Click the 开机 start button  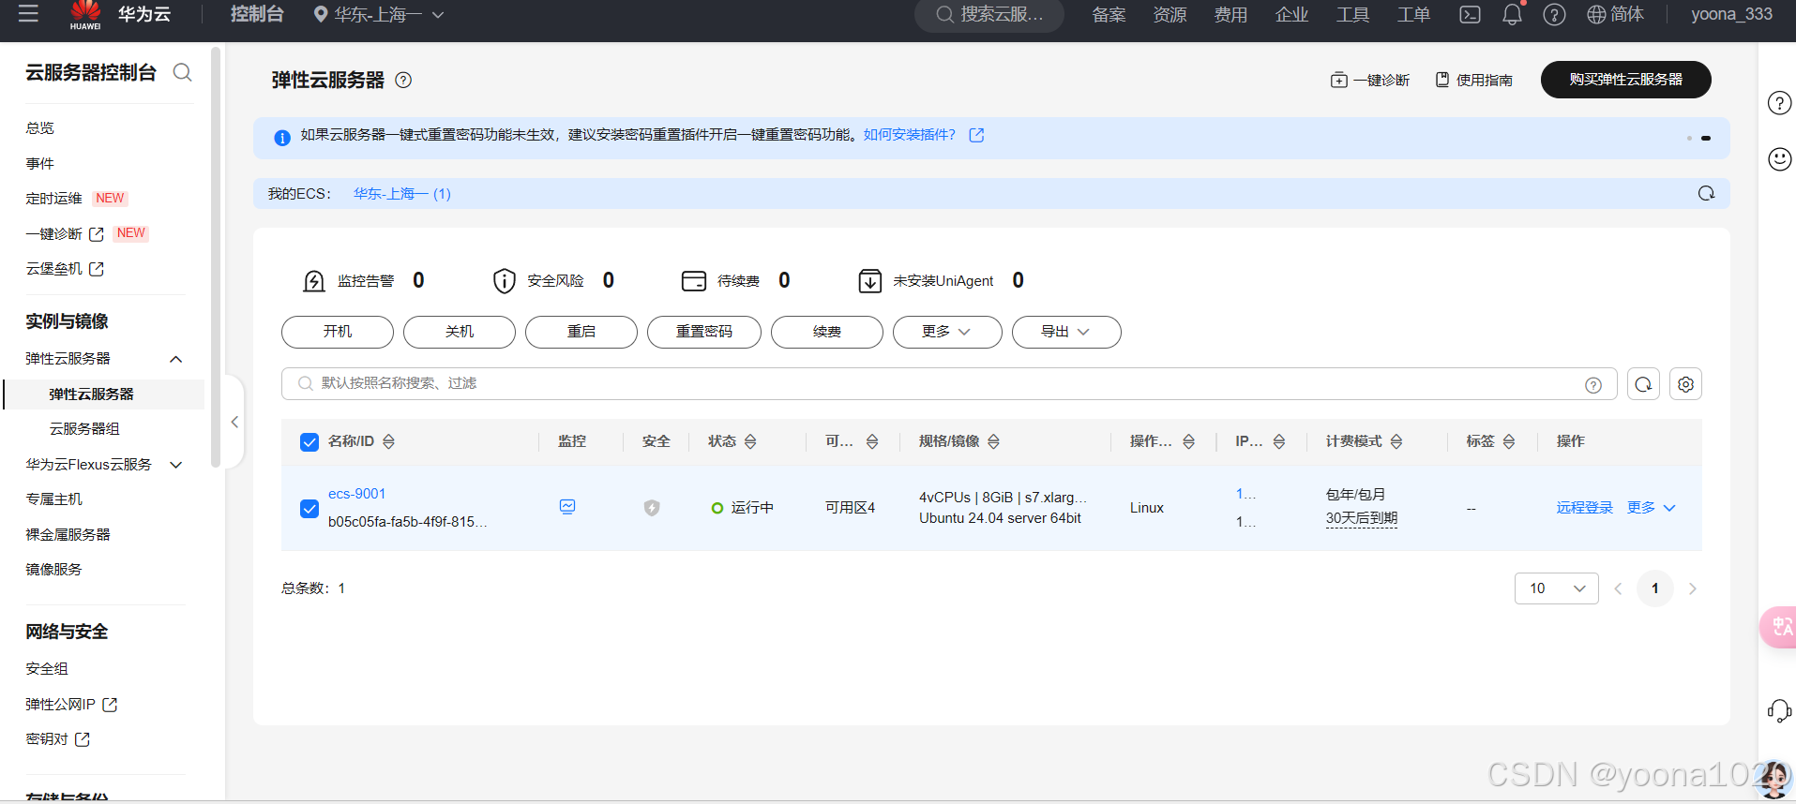coord(338,332)
